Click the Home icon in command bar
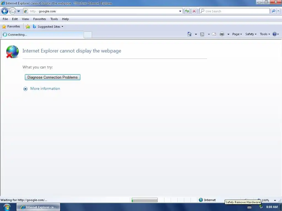This screenshot has width=282, height=211. point(189,34)
